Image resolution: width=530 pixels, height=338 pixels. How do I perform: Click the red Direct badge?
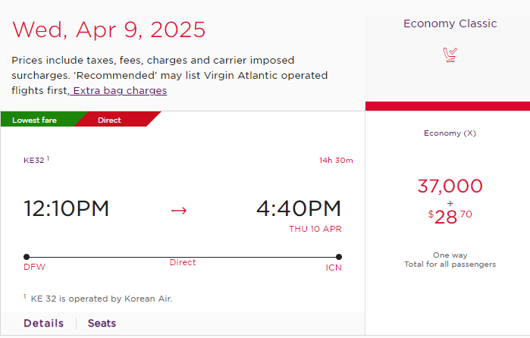click(x=109, y=120)
